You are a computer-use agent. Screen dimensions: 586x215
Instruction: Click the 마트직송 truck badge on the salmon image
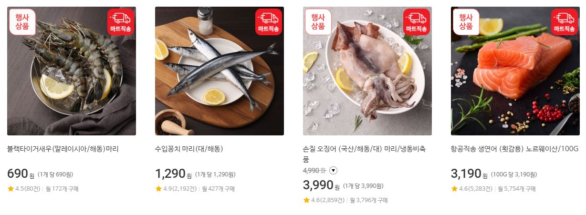tap(565, 22)
